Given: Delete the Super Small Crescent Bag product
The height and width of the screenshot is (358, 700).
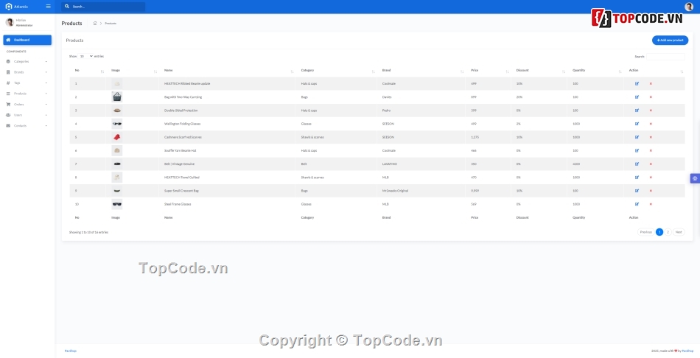Looking at the screenshot, I should (x=651, y=191).
